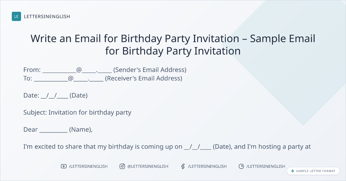The width and height of the screenshot is (346, 181).
Task: Open the @LETTERSINENGLISH Instagram handle
Action: point(148,166)
